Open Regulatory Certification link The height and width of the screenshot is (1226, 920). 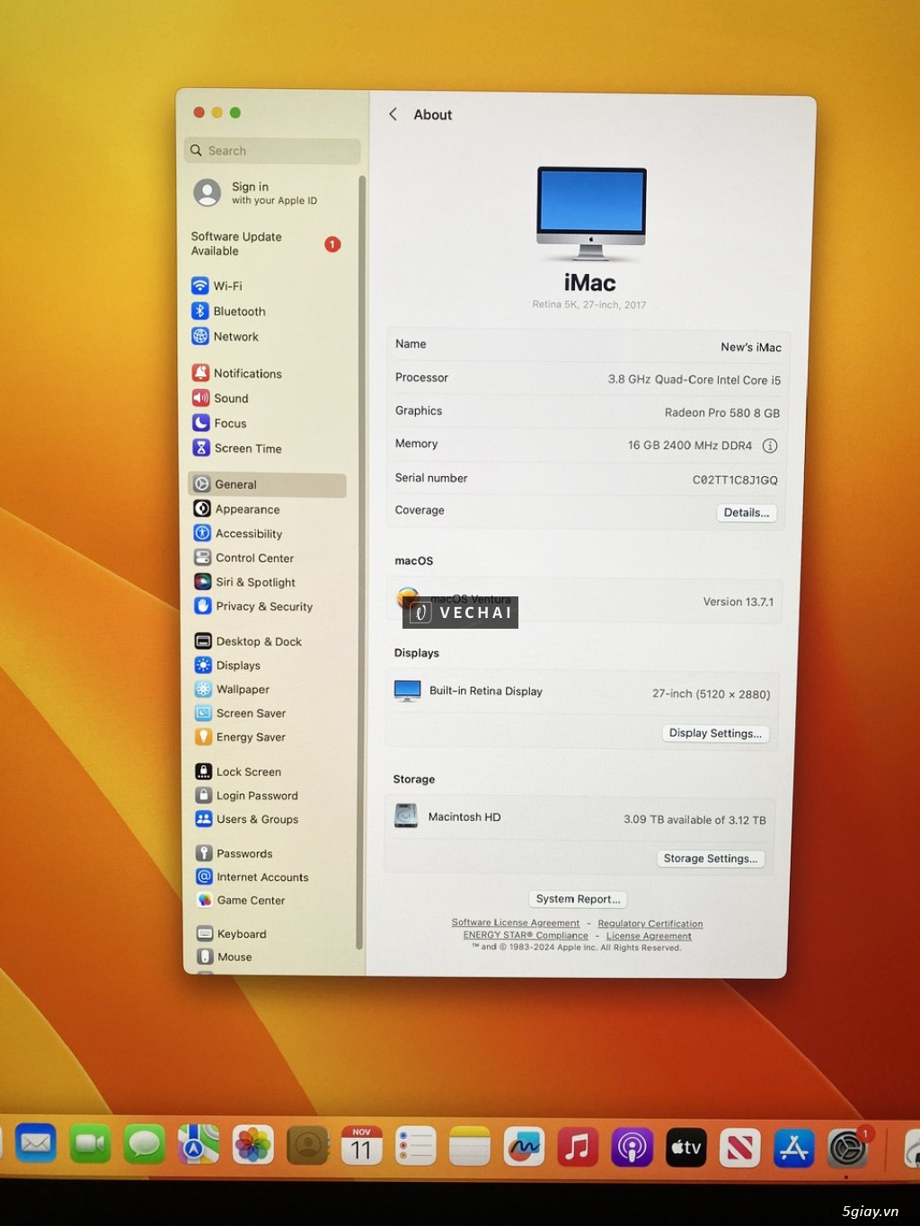[x=650, y=923]
